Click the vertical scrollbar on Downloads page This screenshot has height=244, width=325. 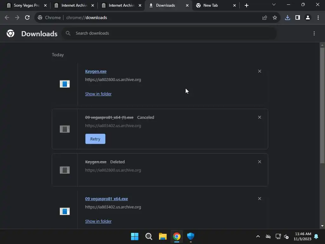pos(322,105)
